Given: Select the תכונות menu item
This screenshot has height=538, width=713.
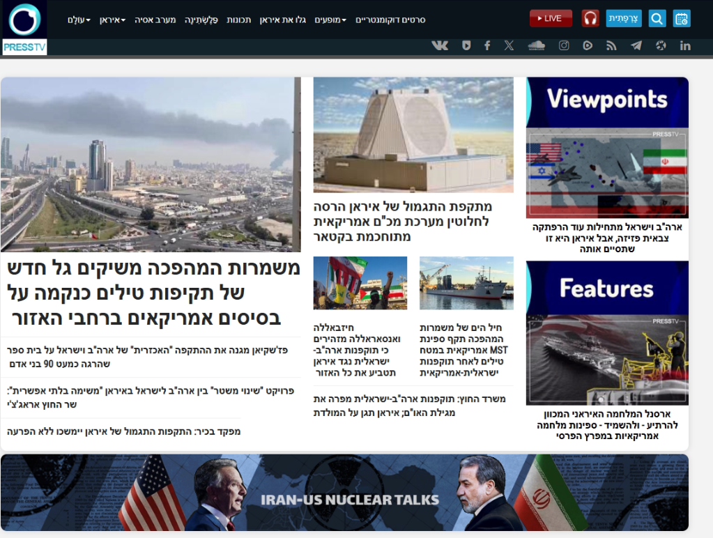Looking at the screenshot, I should pyautogui.click(x=238, y=20).
